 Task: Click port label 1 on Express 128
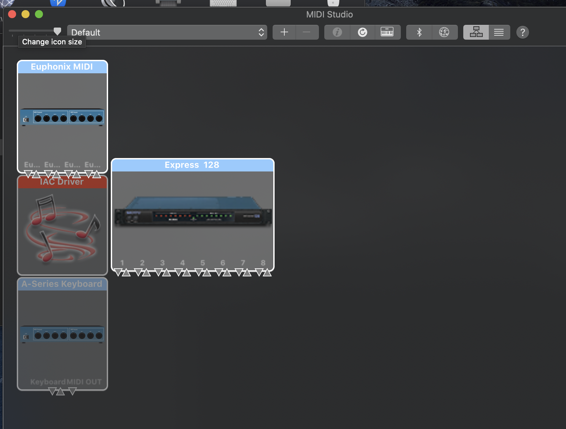click(x=122, y=263)
